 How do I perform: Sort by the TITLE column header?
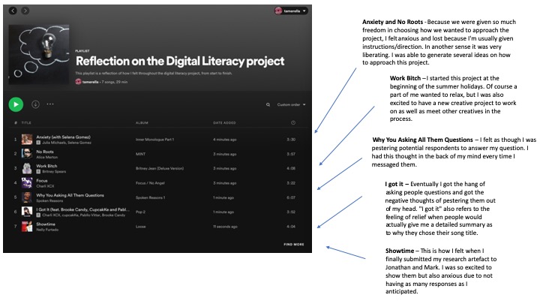pyautogui.click(x=26, y=122)
